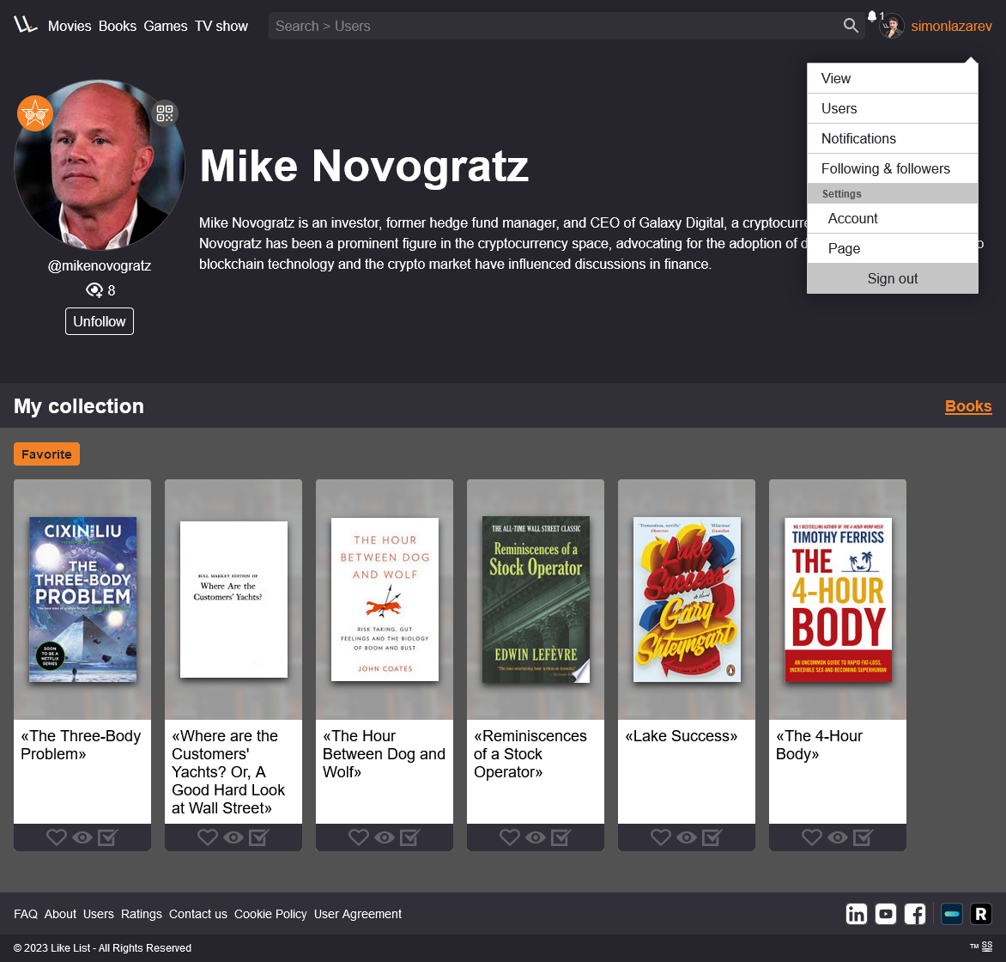Check the checkmark box on The Hour Between Dog and Wolf
The height and width of the screenshot is (962, 1006).
point(409,837)
